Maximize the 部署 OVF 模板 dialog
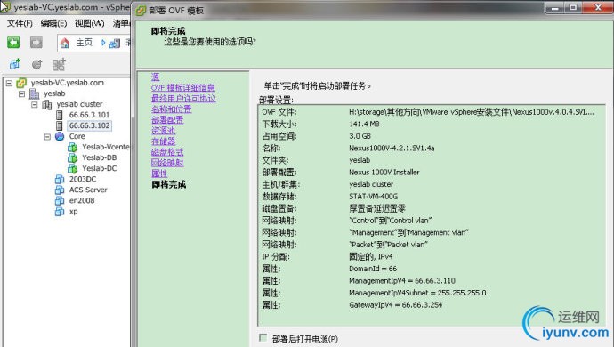 [573, 7]
